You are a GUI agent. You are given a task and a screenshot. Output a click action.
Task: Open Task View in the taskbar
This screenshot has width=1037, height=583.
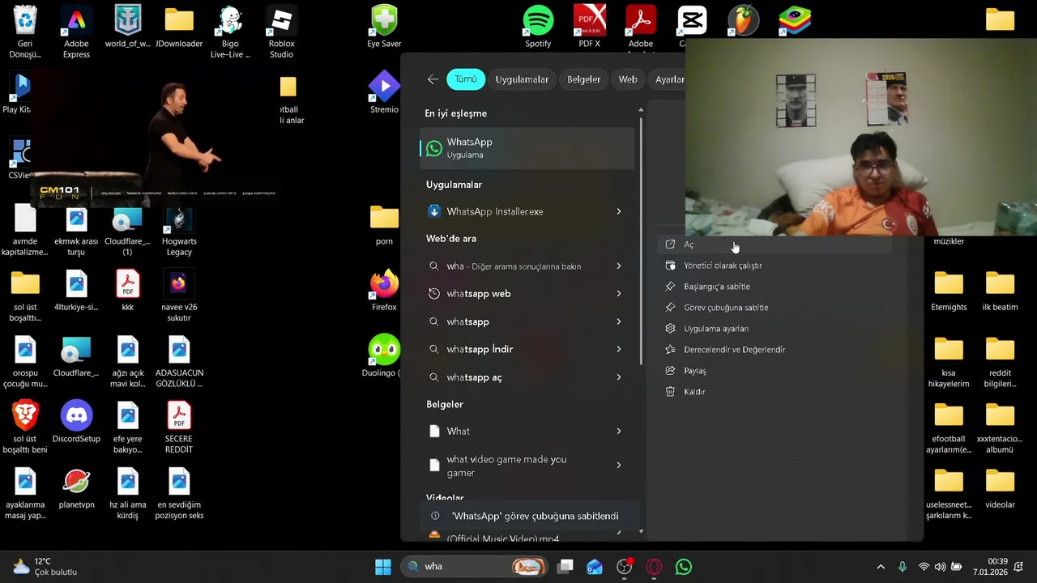(x=565, y=567)
